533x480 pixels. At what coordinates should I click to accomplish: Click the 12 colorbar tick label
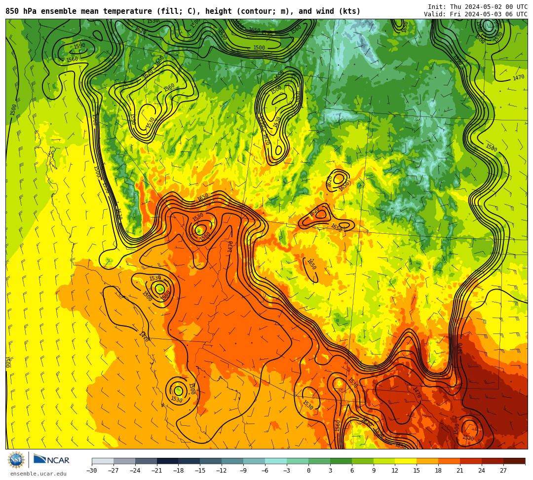[x=395, y=471]
